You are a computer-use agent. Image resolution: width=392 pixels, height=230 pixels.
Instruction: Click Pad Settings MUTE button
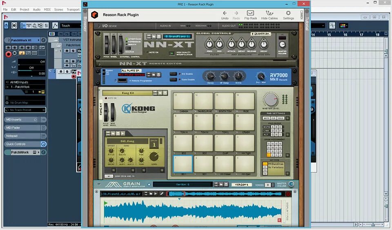click(266, 118)
